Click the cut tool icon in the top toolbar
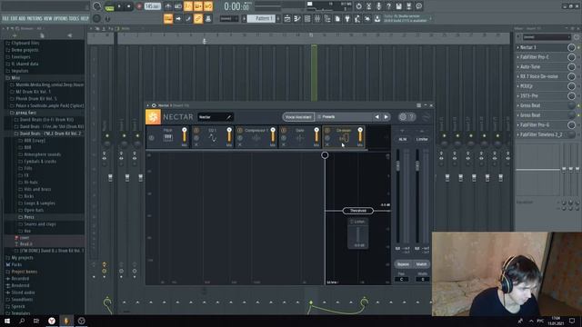Viewport: 582px width, 327px height. pyautogui.click(x=368, y=6)
